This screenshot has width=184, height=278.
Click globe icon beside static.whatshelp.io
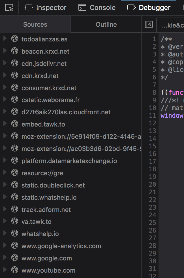(x=15, y=197)
